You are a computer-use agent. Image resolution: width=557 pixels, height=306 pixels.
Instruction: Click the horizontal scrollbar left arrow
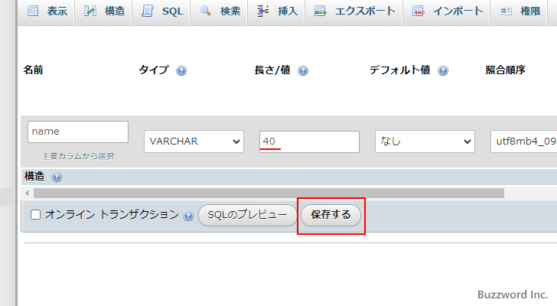(27, 193)
